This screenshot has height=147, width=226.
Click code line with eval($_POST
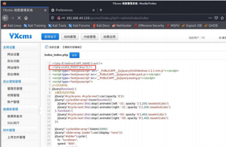pyautogui.click(x=72, y=67)
